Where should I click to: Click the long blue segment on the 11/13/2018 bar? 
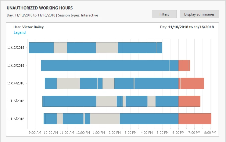coord(105,66)
